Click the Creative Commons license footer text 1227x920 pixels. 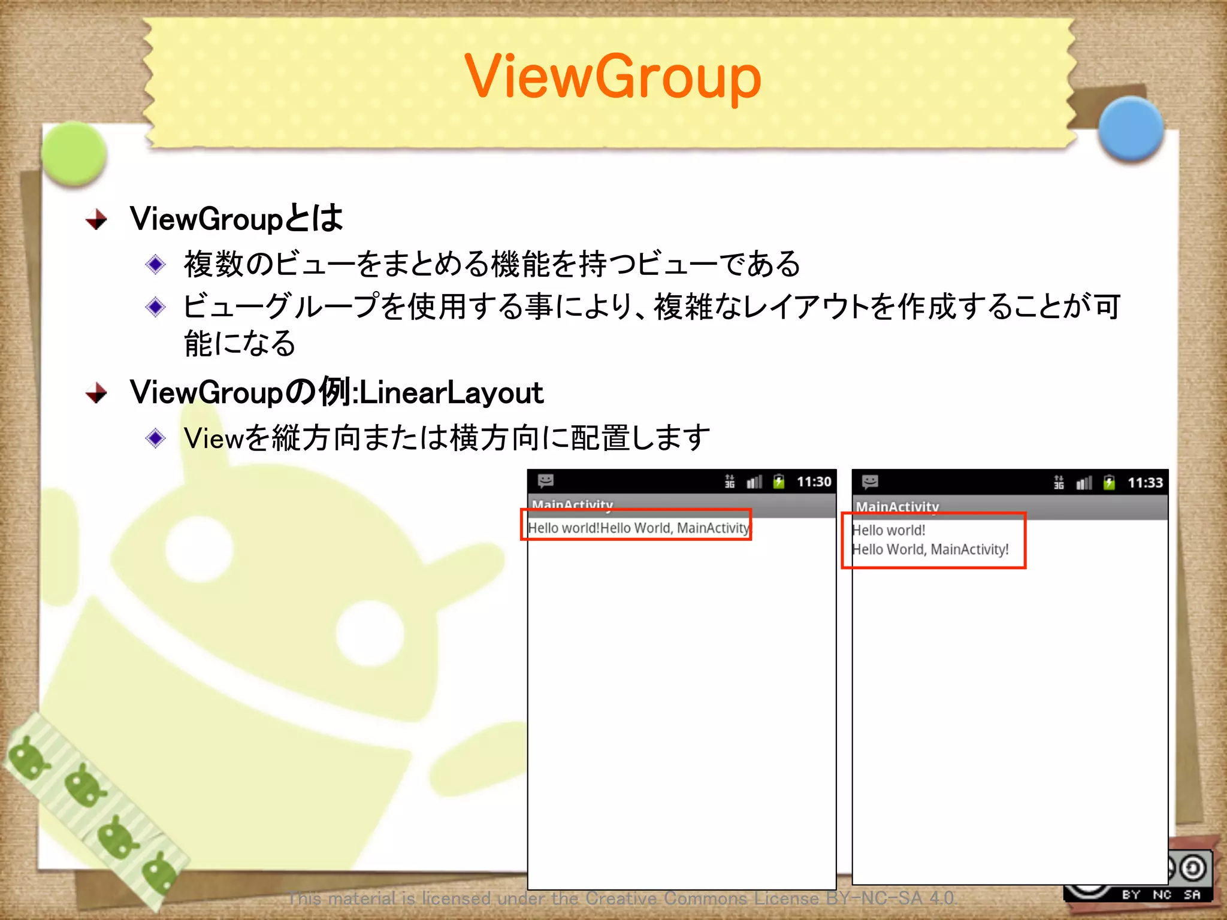click(622, 898)
